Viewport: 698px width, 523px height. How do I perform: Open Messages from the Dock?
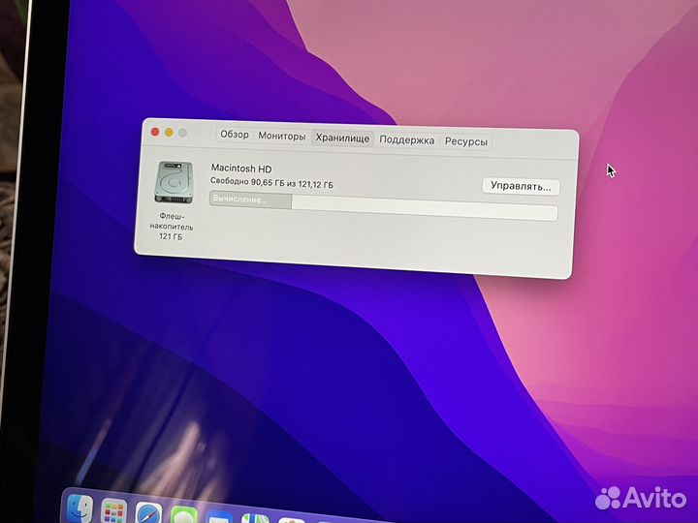(183, 516)
